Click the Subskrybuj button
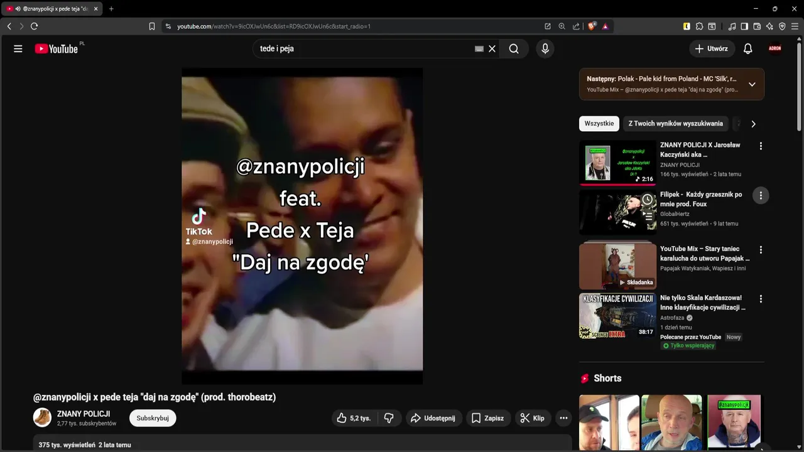804x452 pixels. [x=153, y=418]
